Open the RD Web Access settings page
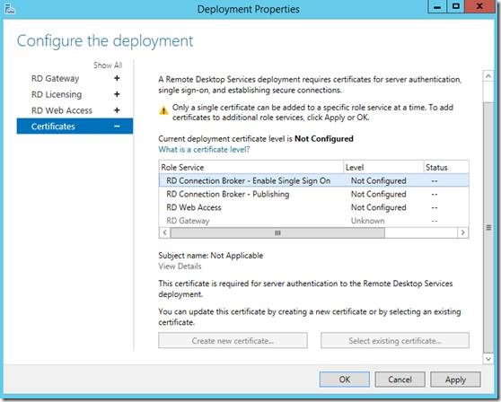This screenshot has height=402, width=501. pos(62,110)
